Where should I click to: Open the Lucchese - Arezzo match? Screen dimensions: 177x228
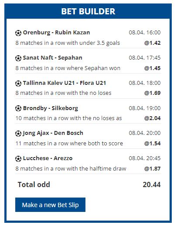pyautogui.click(x=48, y=158)
